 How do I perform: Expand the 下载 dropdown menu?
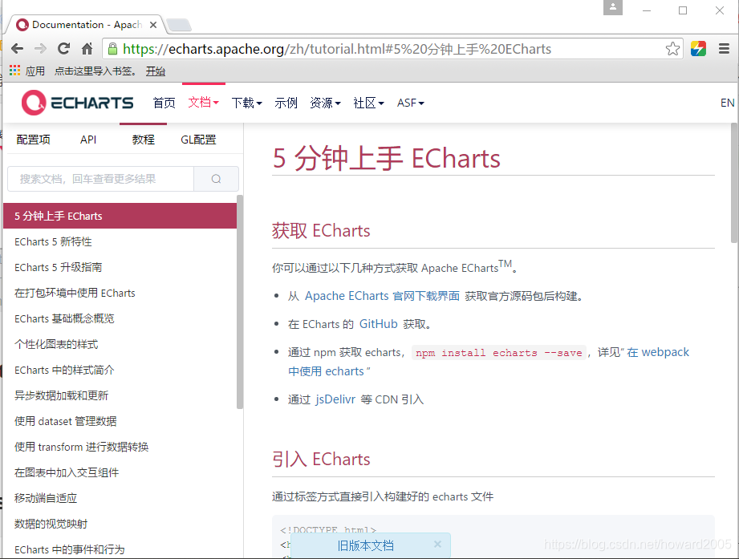pyautogui.click(x=246, y=103)
